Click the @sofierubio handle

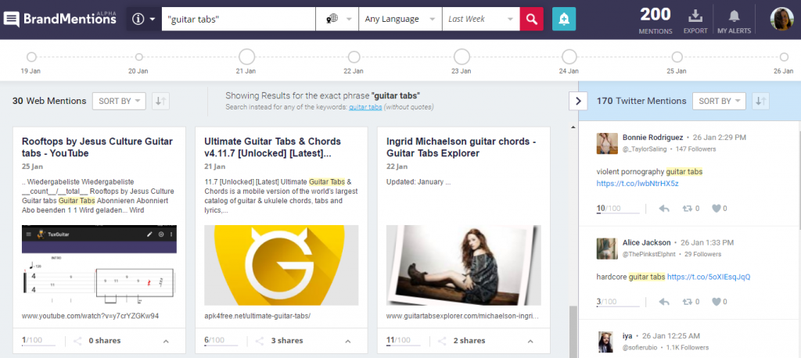[x=640, y=347]
